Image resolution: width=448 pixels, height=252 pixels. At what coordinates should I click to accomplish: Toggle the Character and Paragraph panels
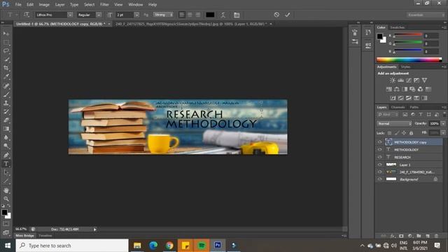tap(237, 15)
